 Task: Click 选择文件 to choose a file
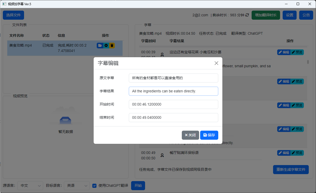[13, 15]
